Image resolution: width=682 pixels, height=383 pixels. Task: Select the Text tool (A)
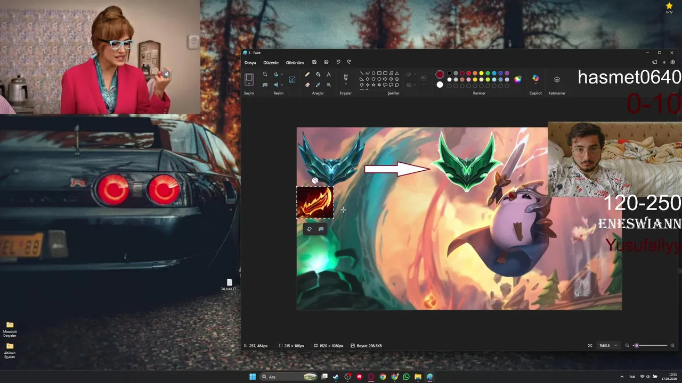pos(329,74)
